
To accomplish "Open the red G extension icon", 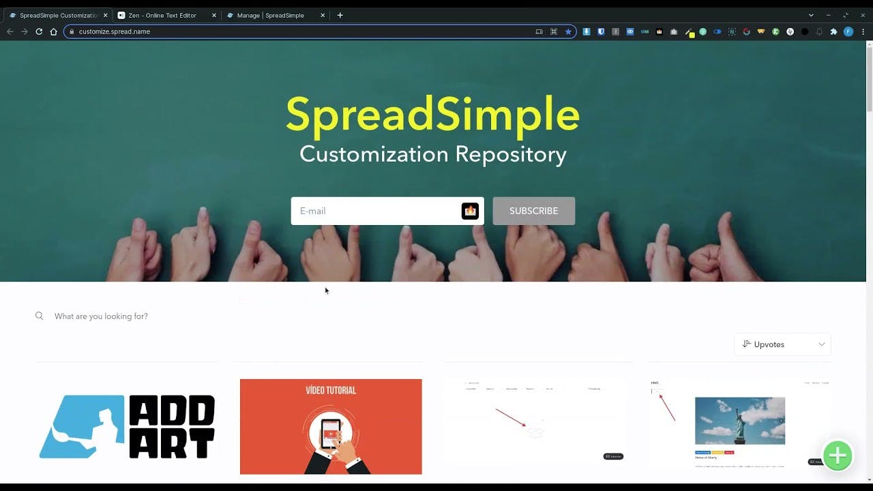I will [746, 31].
